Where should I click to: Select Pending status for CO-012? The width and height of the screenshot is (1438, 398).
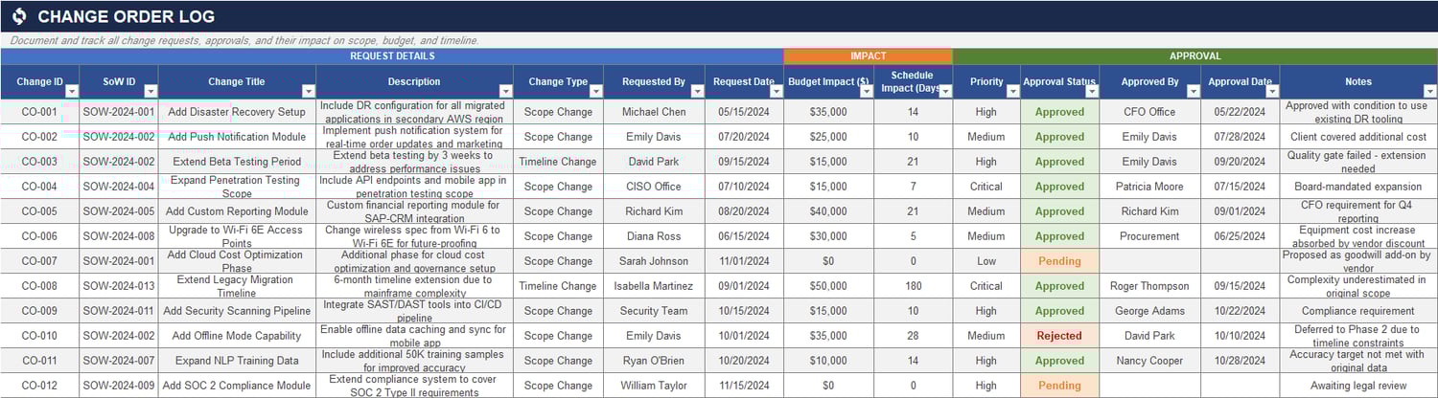click(1059, 386)
